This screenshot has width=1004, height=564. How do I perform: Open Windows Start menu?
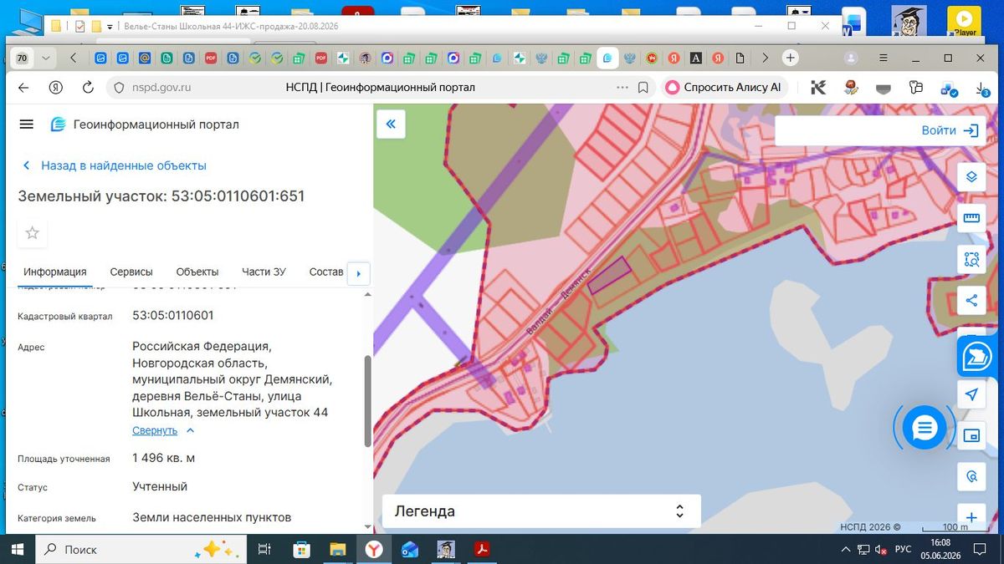click(x=17, y=549)
